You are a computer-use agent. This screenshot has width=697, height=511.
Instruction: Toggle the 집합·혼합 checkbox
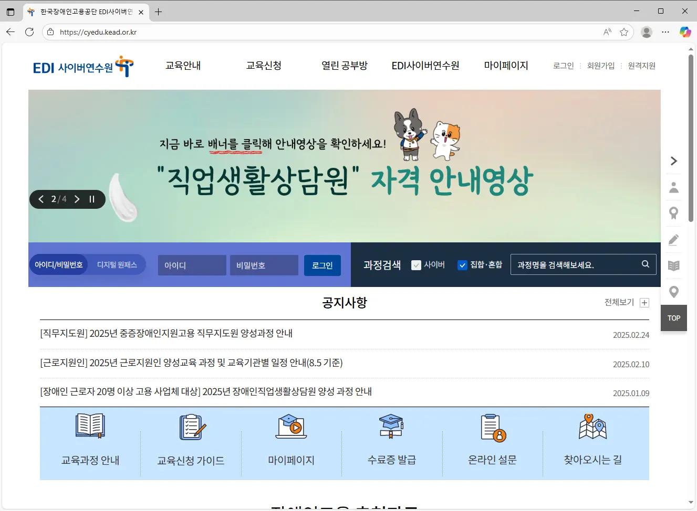tap(462, 265)
